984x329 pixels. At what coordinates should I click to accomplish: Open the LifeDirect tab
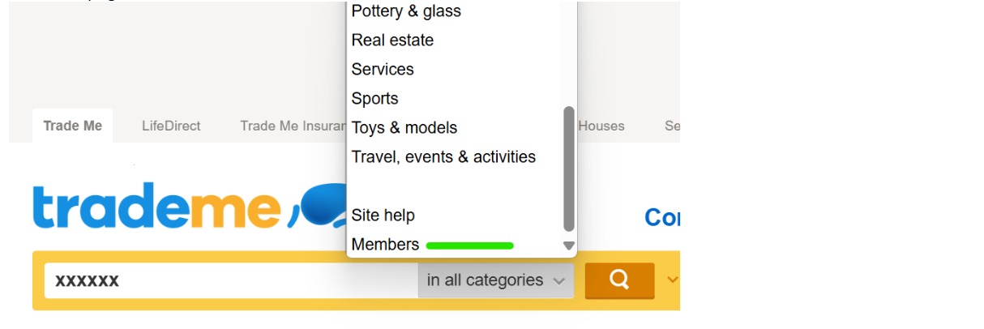(171, 126)
